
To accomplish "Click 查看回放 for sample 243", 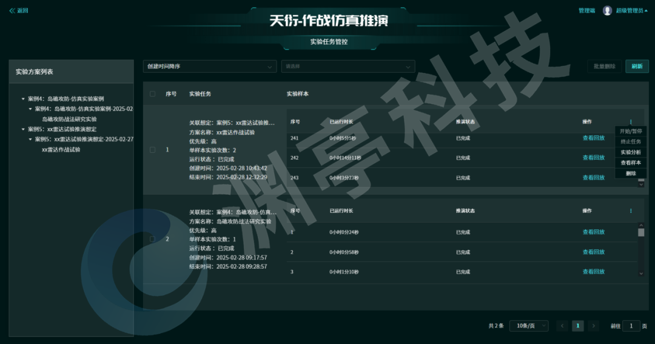I will point(594,178).
